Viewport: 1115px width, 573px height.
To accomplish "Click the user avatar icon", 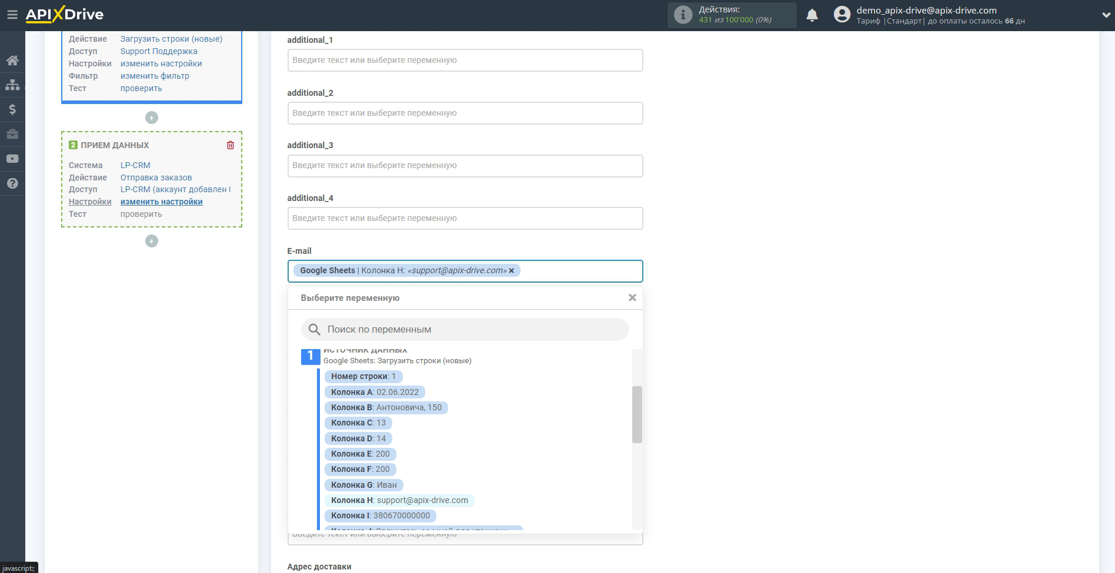I will (842, 15).
